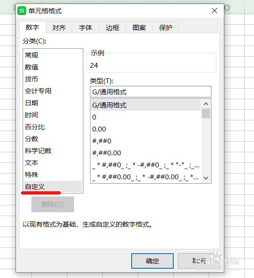254x278 pixels.
Task: Select 特殊 category
Action: pos(53,175)
